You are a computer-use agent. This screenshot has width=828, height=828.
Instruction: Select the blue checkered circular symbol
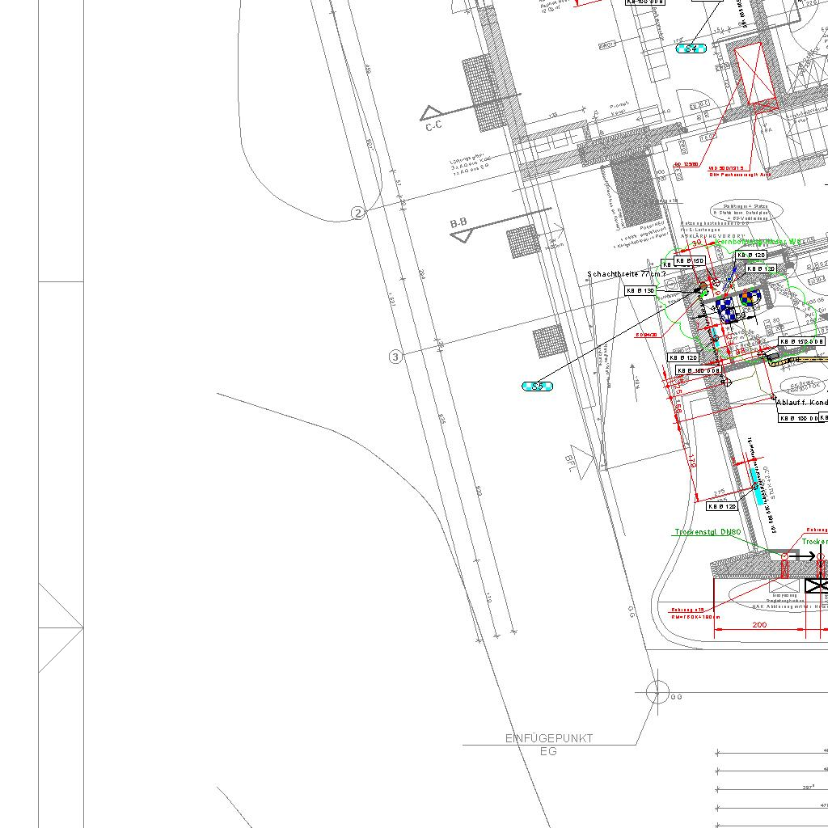727,308
